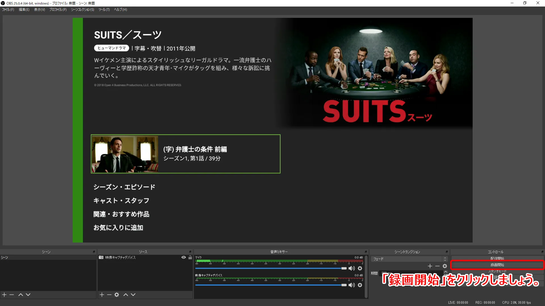
Task: Open source properties gear in Sources panel
Action: 117,295
